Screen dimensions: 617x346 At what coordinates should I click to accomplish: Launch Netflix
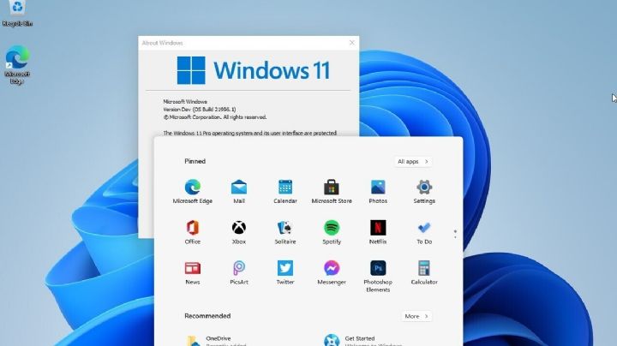[378, 232]
